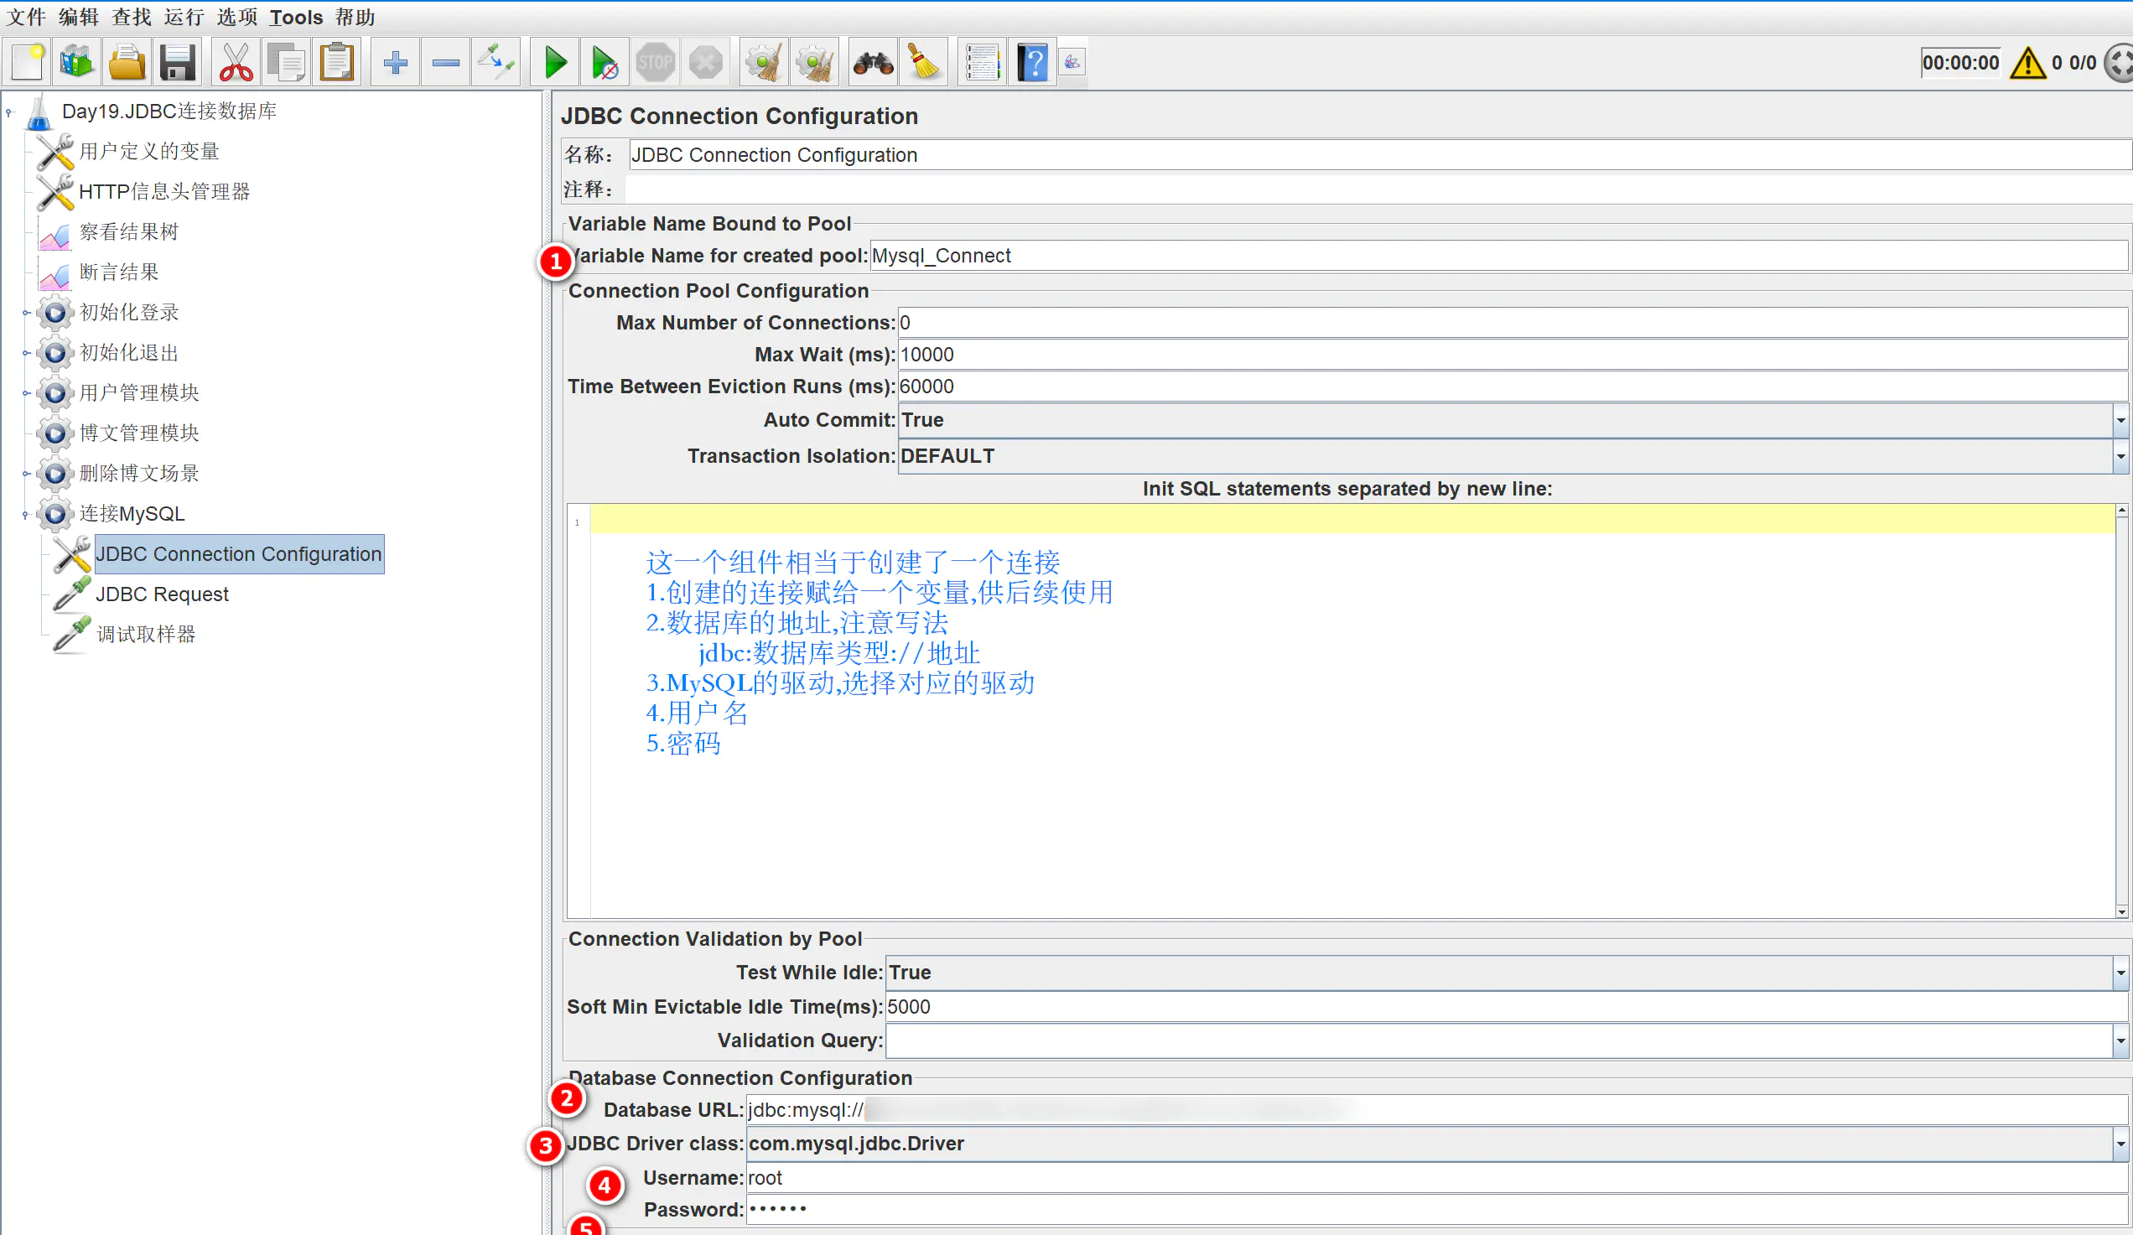Open the 编辑 menu
2133x1235 pixels.
click(x=79, y=17)
